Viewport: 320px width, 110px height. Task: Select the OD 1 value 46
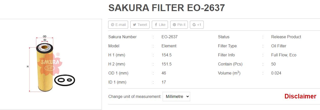coord(164,73)
